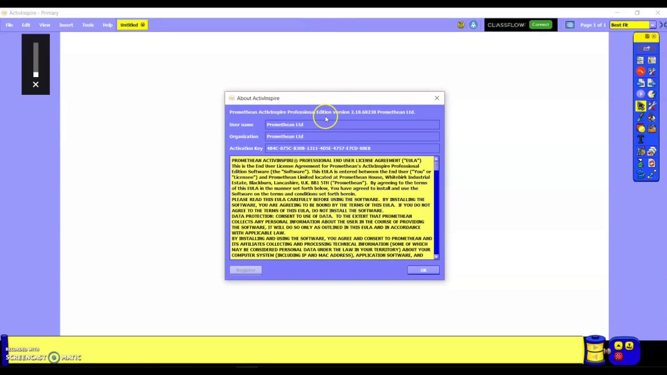Viewport: 667px width, 375px height.
Task: Open the Tools menu
Action: pos(88,25)
